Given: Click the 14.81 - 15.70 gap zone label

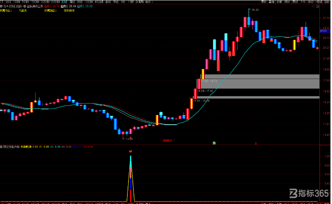Looking at the screenshot, I should (x=201, y=101).
